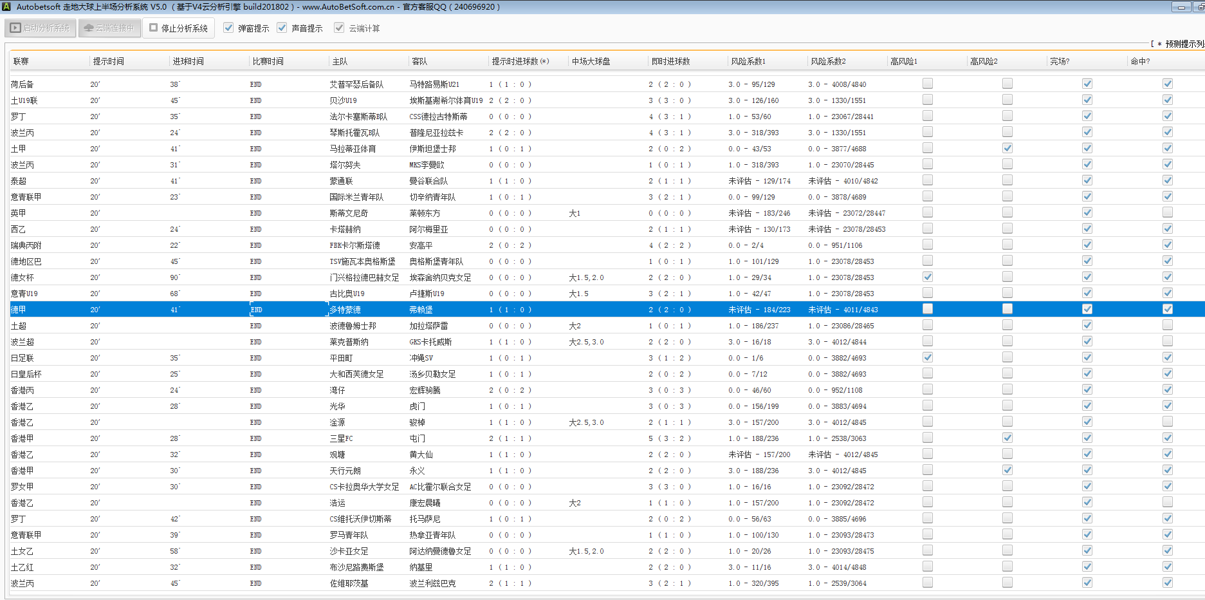
Task: Toggle 命中? checkbox in the 英甲 row
Action: (1167, 212)
